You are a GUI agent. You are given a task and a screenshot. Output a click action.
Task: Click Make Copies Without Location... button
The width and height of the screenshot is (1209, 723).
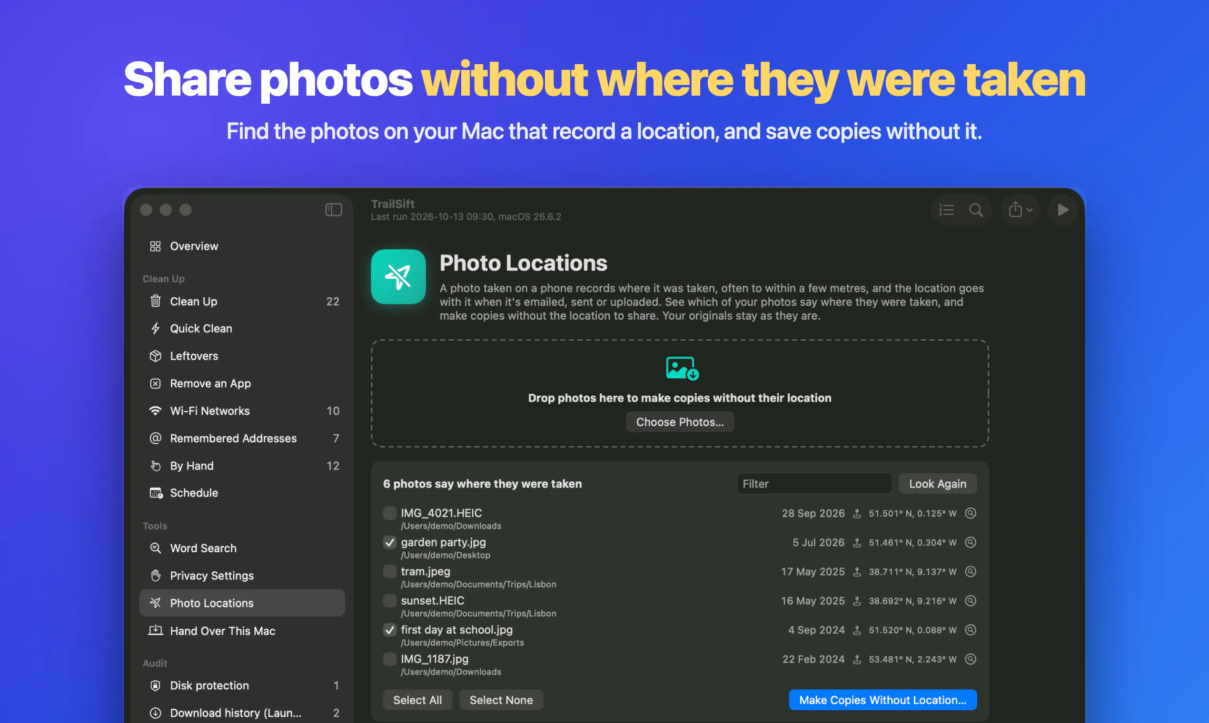882,700
